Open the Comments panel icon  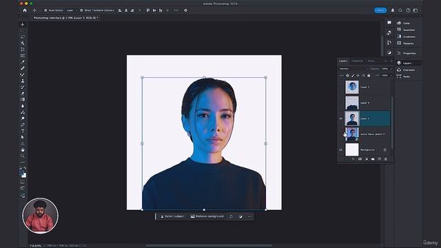tap(389, 23)
